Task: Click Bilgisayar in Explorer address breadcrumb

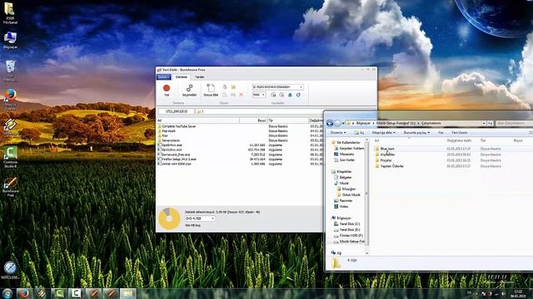Action: click(363, 124)
